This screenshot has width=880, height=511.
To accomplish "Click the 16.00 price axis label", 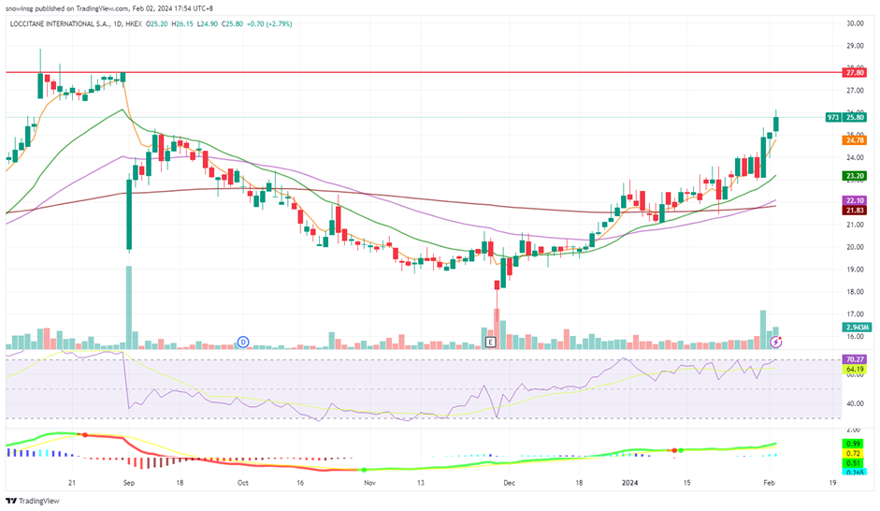I will pyautogui.click(x=856, y=337).
